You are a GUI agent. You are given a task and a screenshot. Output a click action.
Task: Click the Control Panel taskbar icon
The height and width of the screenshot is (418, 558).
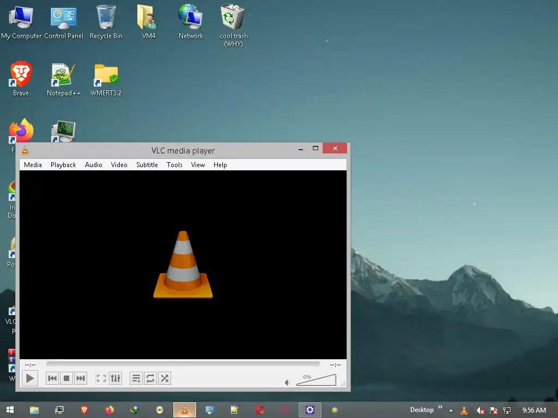(x=210, y=410)
